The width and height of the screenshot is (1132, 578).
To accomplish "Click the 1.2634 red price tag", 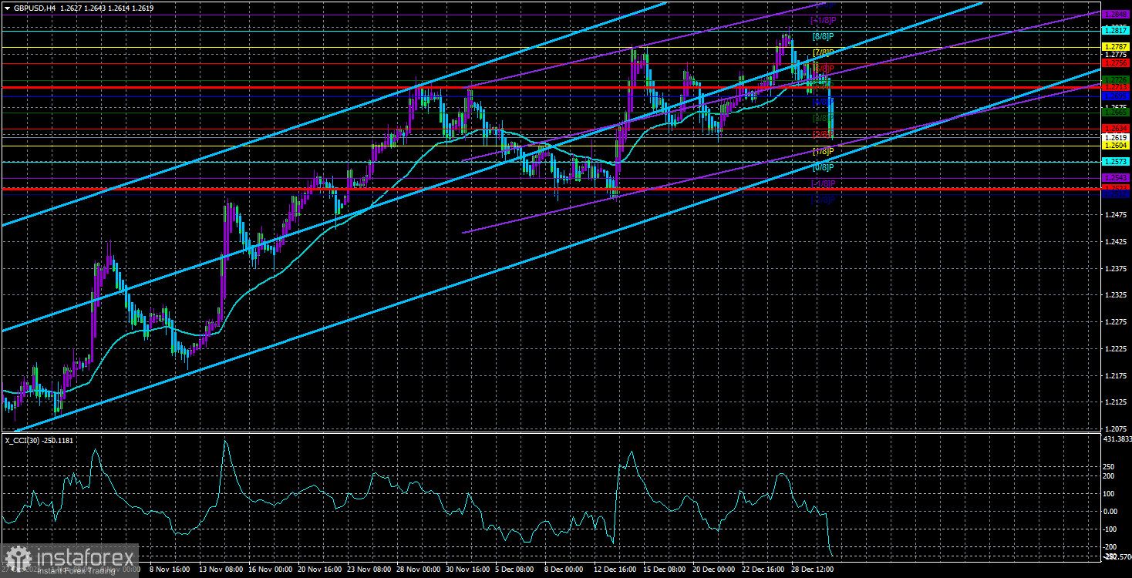I will [x=1116, y=128].
